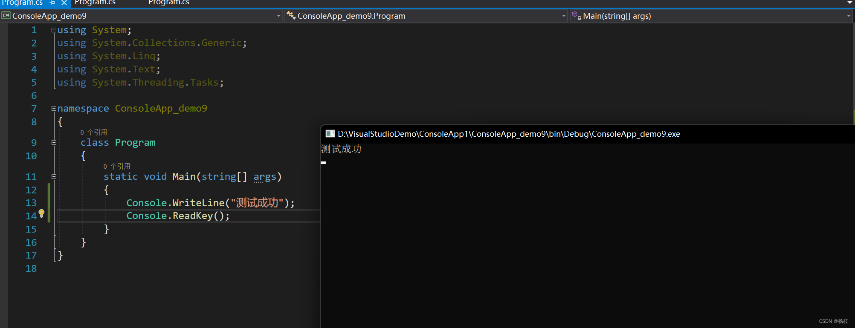Viewport: 855px width, 328px height.
Task: Click 'System.Threading.Tasks' using line
Action: pos(140,82)
